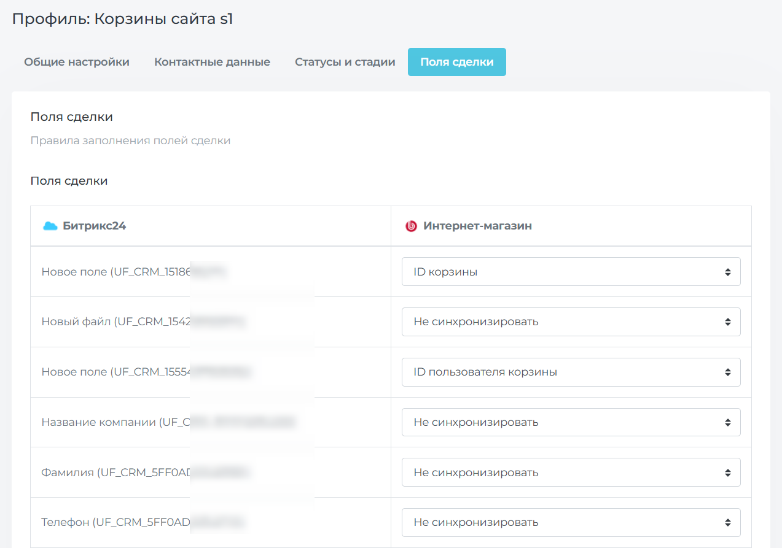The height and width of the screenshot is (548, 782).
Task: Click the Правила заполнения полей сделки description
Action: (x=130, y=141)
